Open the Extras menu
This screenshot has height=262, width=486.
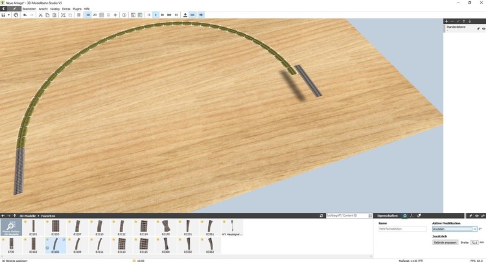tap(66, 9)
